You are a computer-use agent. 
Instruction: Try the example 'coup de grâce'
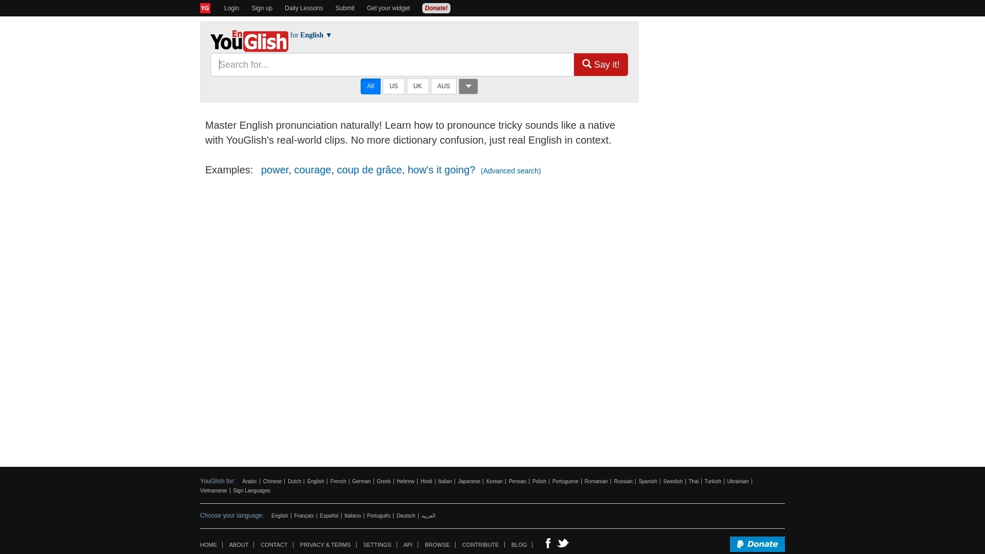click(369, 170)
